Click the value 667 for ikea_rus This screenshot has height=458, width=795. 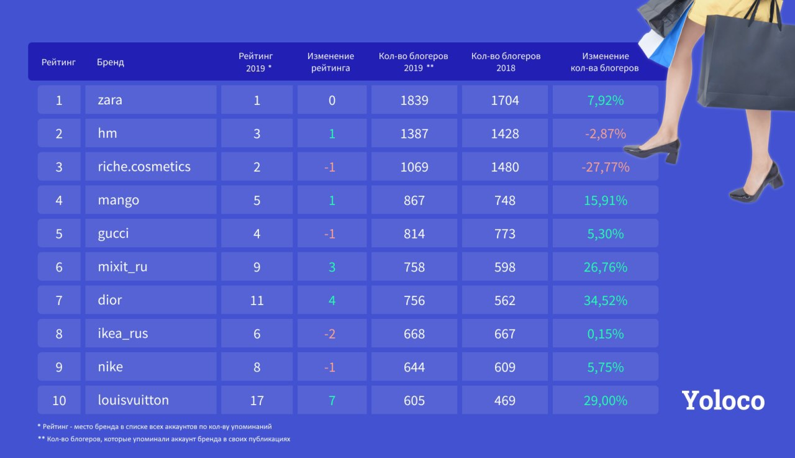click(505, 333)
